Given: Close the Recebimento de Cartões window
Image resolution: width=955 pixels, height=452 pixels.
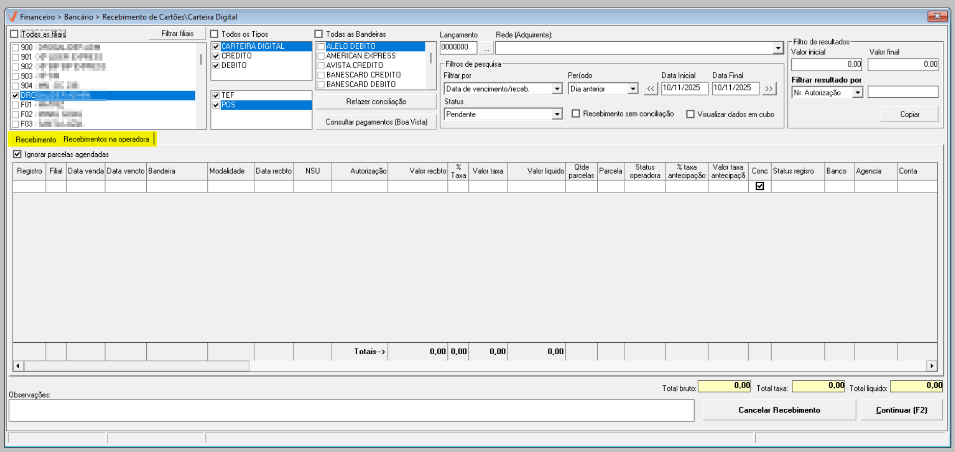Looking at the screenshot, I should (937, 16).
